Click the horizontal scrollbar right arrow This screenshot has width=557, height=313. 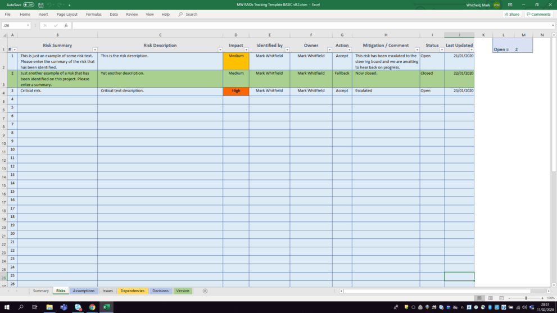pos(549,291)
